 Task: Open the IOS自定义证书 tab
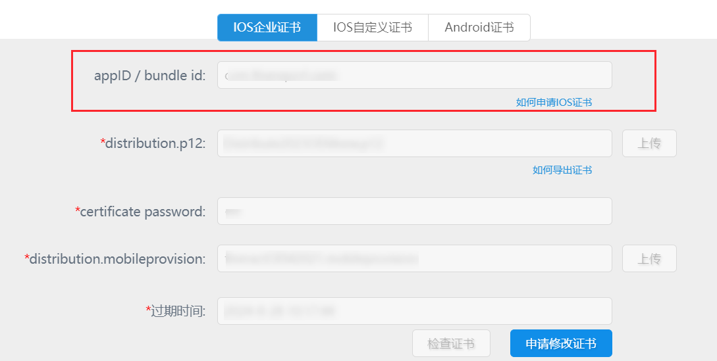(x=373, y=28)
